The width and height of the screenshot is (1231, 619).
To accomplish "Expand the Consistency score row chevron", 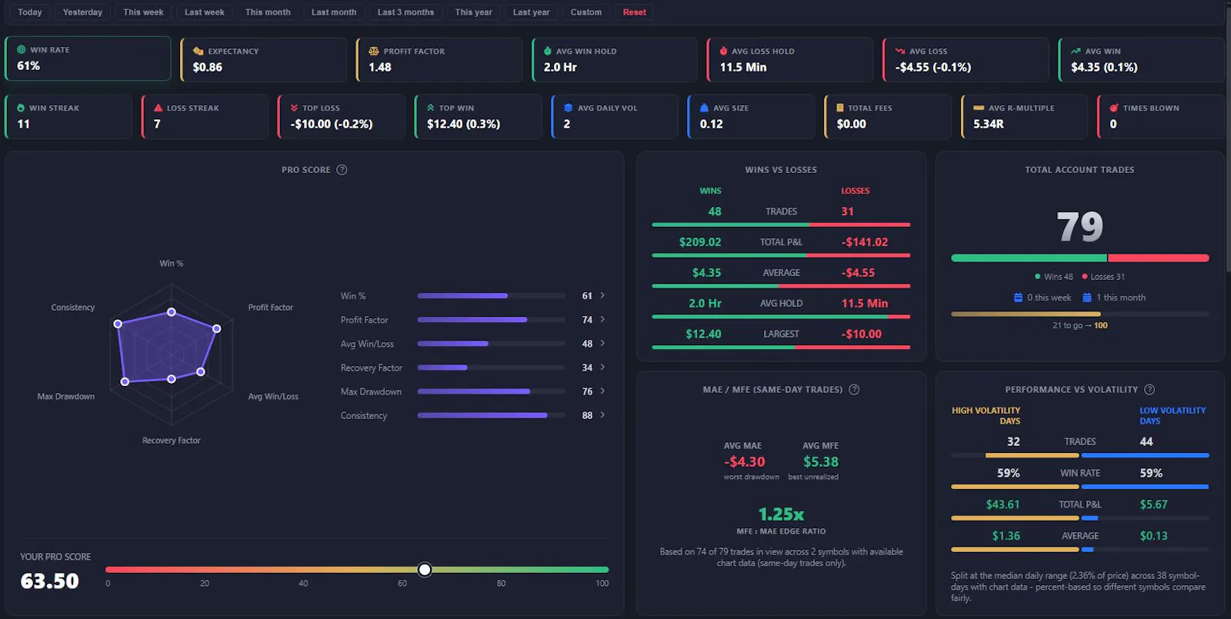I will (x=602, y=414).
